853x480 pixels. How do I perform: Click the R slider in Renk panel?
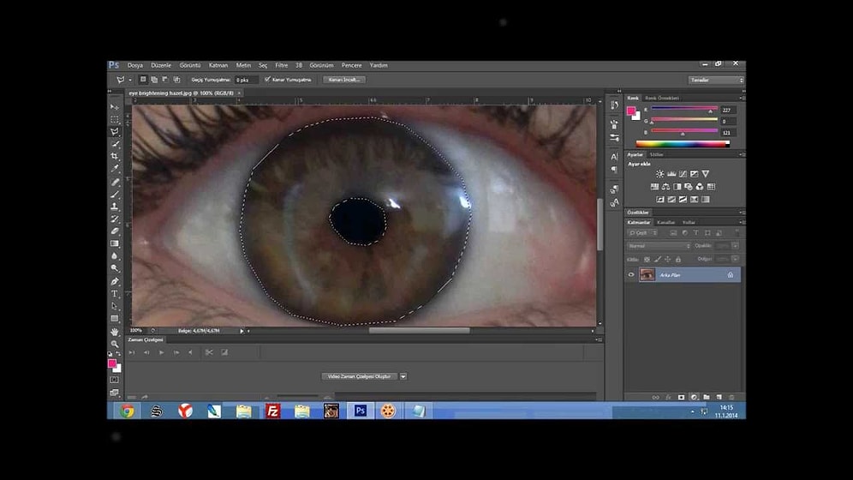(684, 110)
